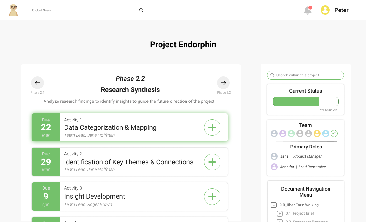Click the Global Search magnifier icon
The image size is (366, 222).
click(141, 10)
